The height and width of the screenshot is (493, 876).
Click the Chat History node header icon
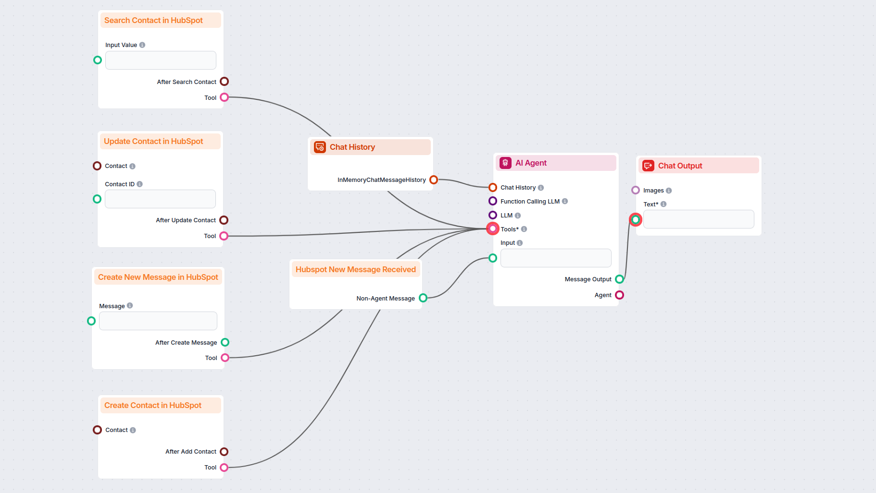pyautogui.click(x=320, y=147)
